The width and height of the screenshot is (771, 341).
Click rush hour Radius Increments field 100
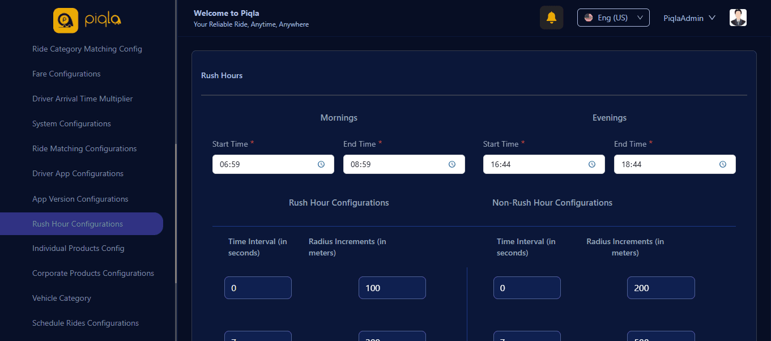click(x=392, y=288)
